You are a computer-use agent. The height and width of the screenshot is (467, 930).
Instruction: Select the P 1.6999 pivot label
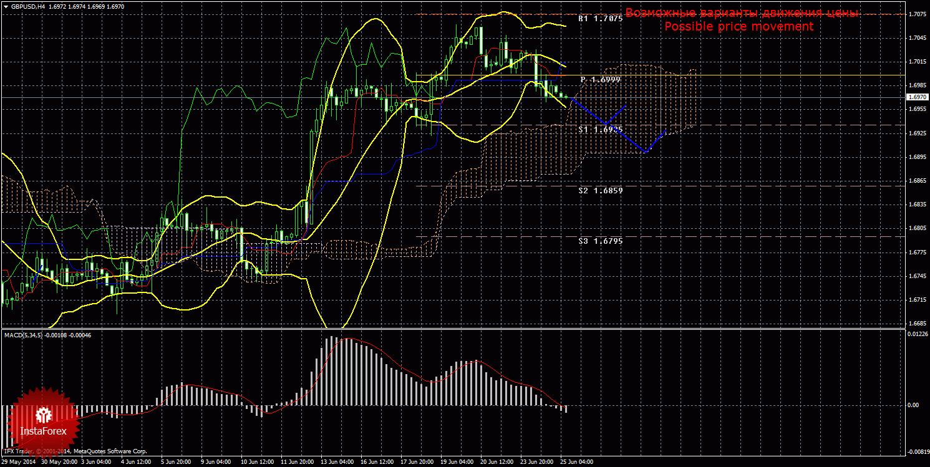click(600, 80)
